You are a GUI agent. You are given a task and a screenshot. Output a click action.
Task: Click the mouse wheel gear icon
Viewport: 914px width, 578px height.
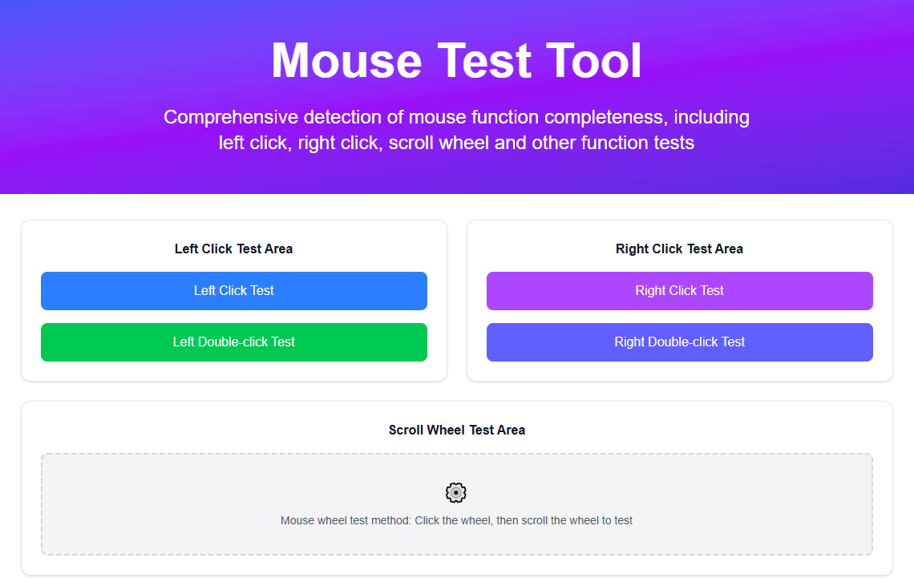tap(456, 492)
